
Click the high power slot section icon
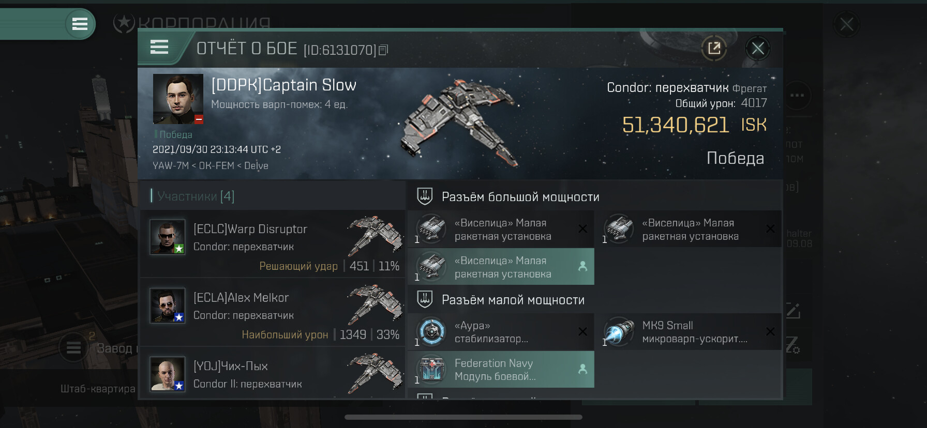tap(425, 196)
